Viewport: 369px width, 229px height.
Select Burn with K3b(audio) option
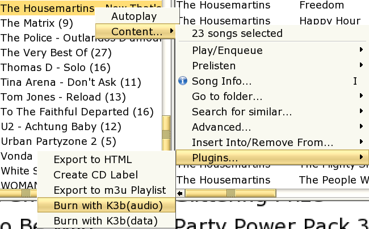pyautogui.click(x=108, y=205)
